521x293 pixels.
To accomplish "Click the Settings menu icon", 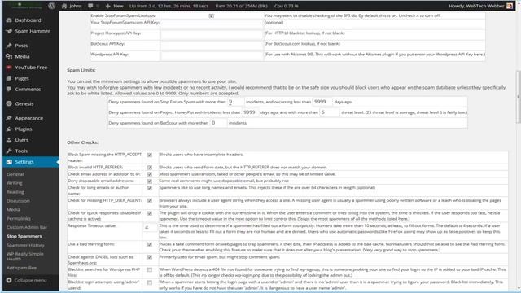I will point(9,162).
